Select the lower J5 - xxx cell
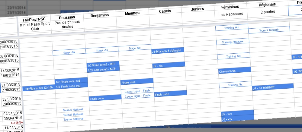The image size is (302, 132). click(238, 118)
